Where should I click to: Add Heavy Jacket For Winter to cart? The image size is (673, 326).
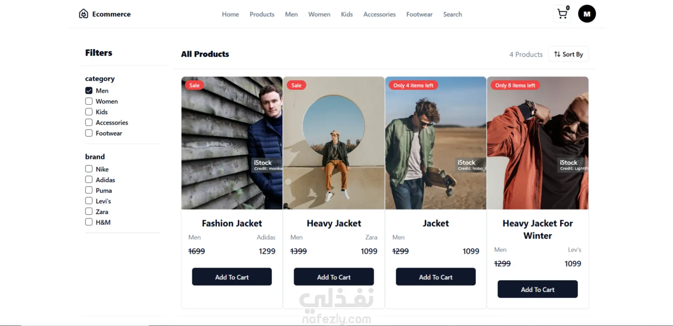click(x=537, y=289)
